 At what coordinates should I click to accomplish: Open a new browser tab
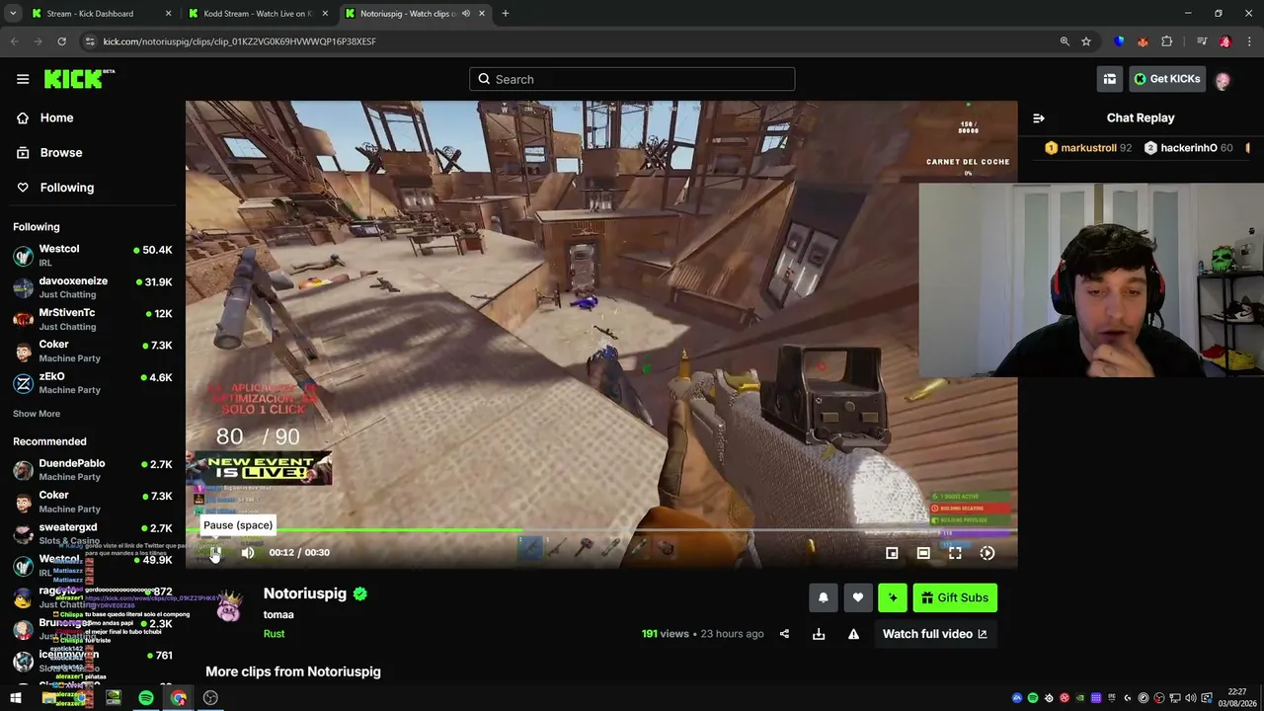click(505, 14)
